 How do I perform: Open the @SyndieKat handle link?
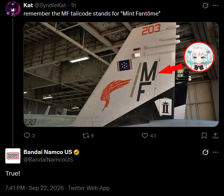point(50,5)
